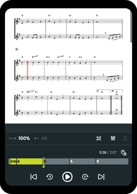Fast forward five seconds
Viewport: 137px width, 194px height.
(x=85, y=177)
